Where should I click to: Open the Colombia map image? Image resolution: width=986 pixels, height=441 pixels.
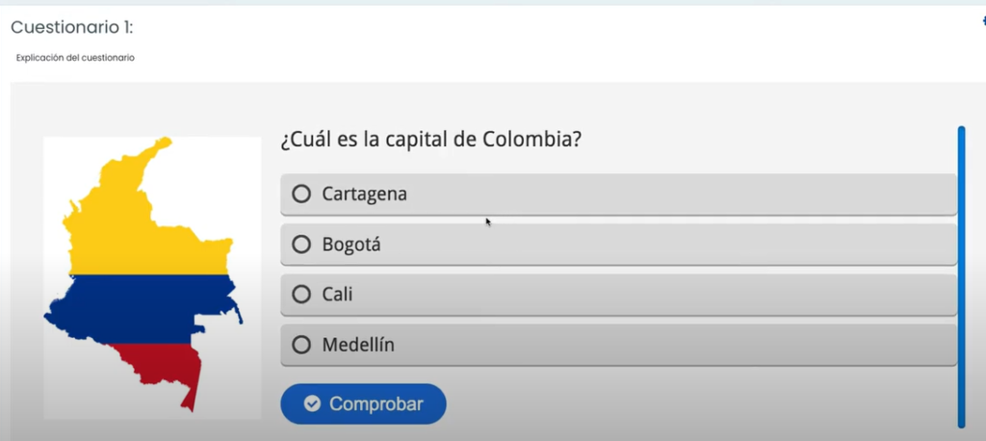coord(152,277)
